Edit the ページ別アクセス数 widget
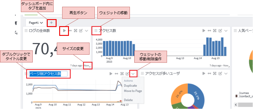253x109 pixels. coord(127,73)
